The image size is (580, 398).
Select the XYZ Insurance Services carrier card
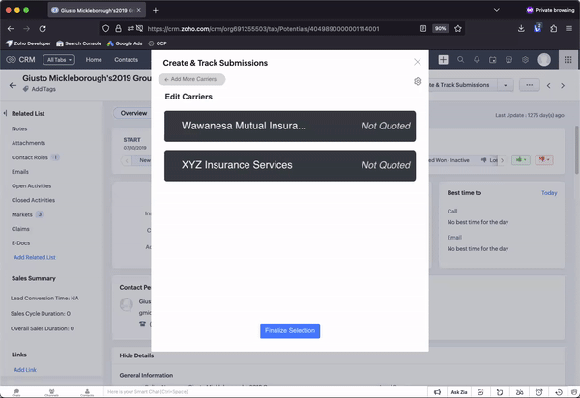tap(290, 165)
